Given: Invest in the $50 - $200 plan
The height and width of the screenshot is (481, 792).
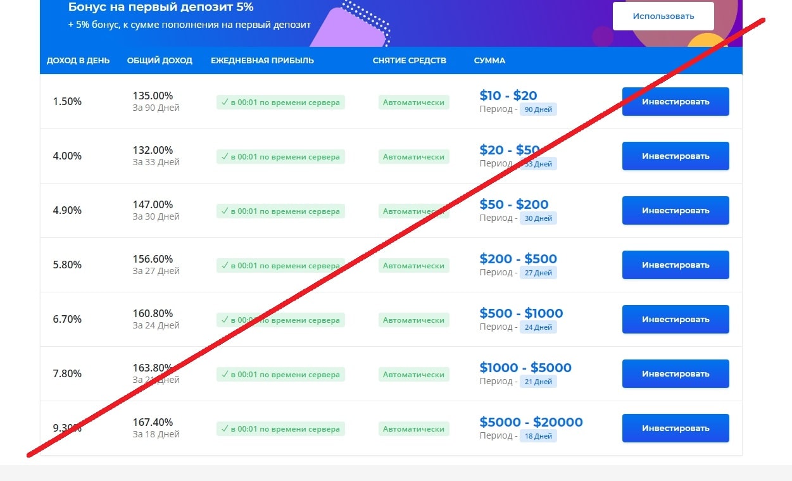Looking at the screenshot, I should tap(676, 211).
